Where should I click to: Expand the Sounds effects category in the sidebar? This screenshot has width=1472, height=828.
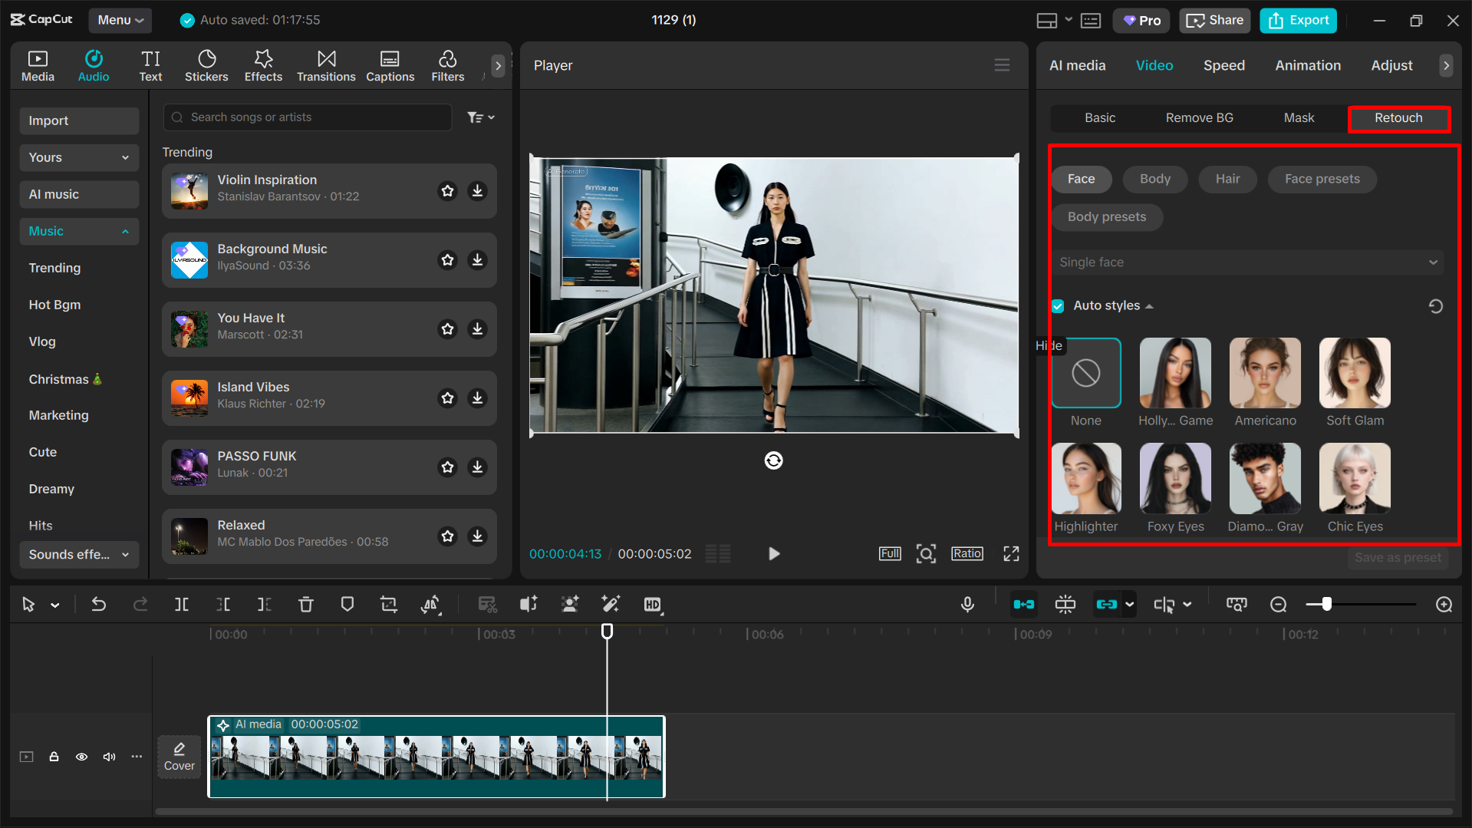(x=79, y=554)
